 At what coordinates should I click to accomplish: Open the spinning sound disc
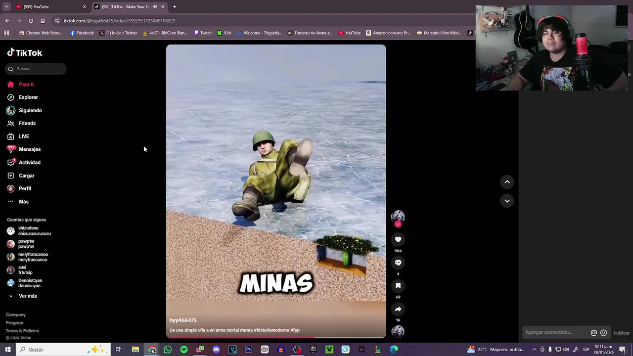(x=398, y=331)
